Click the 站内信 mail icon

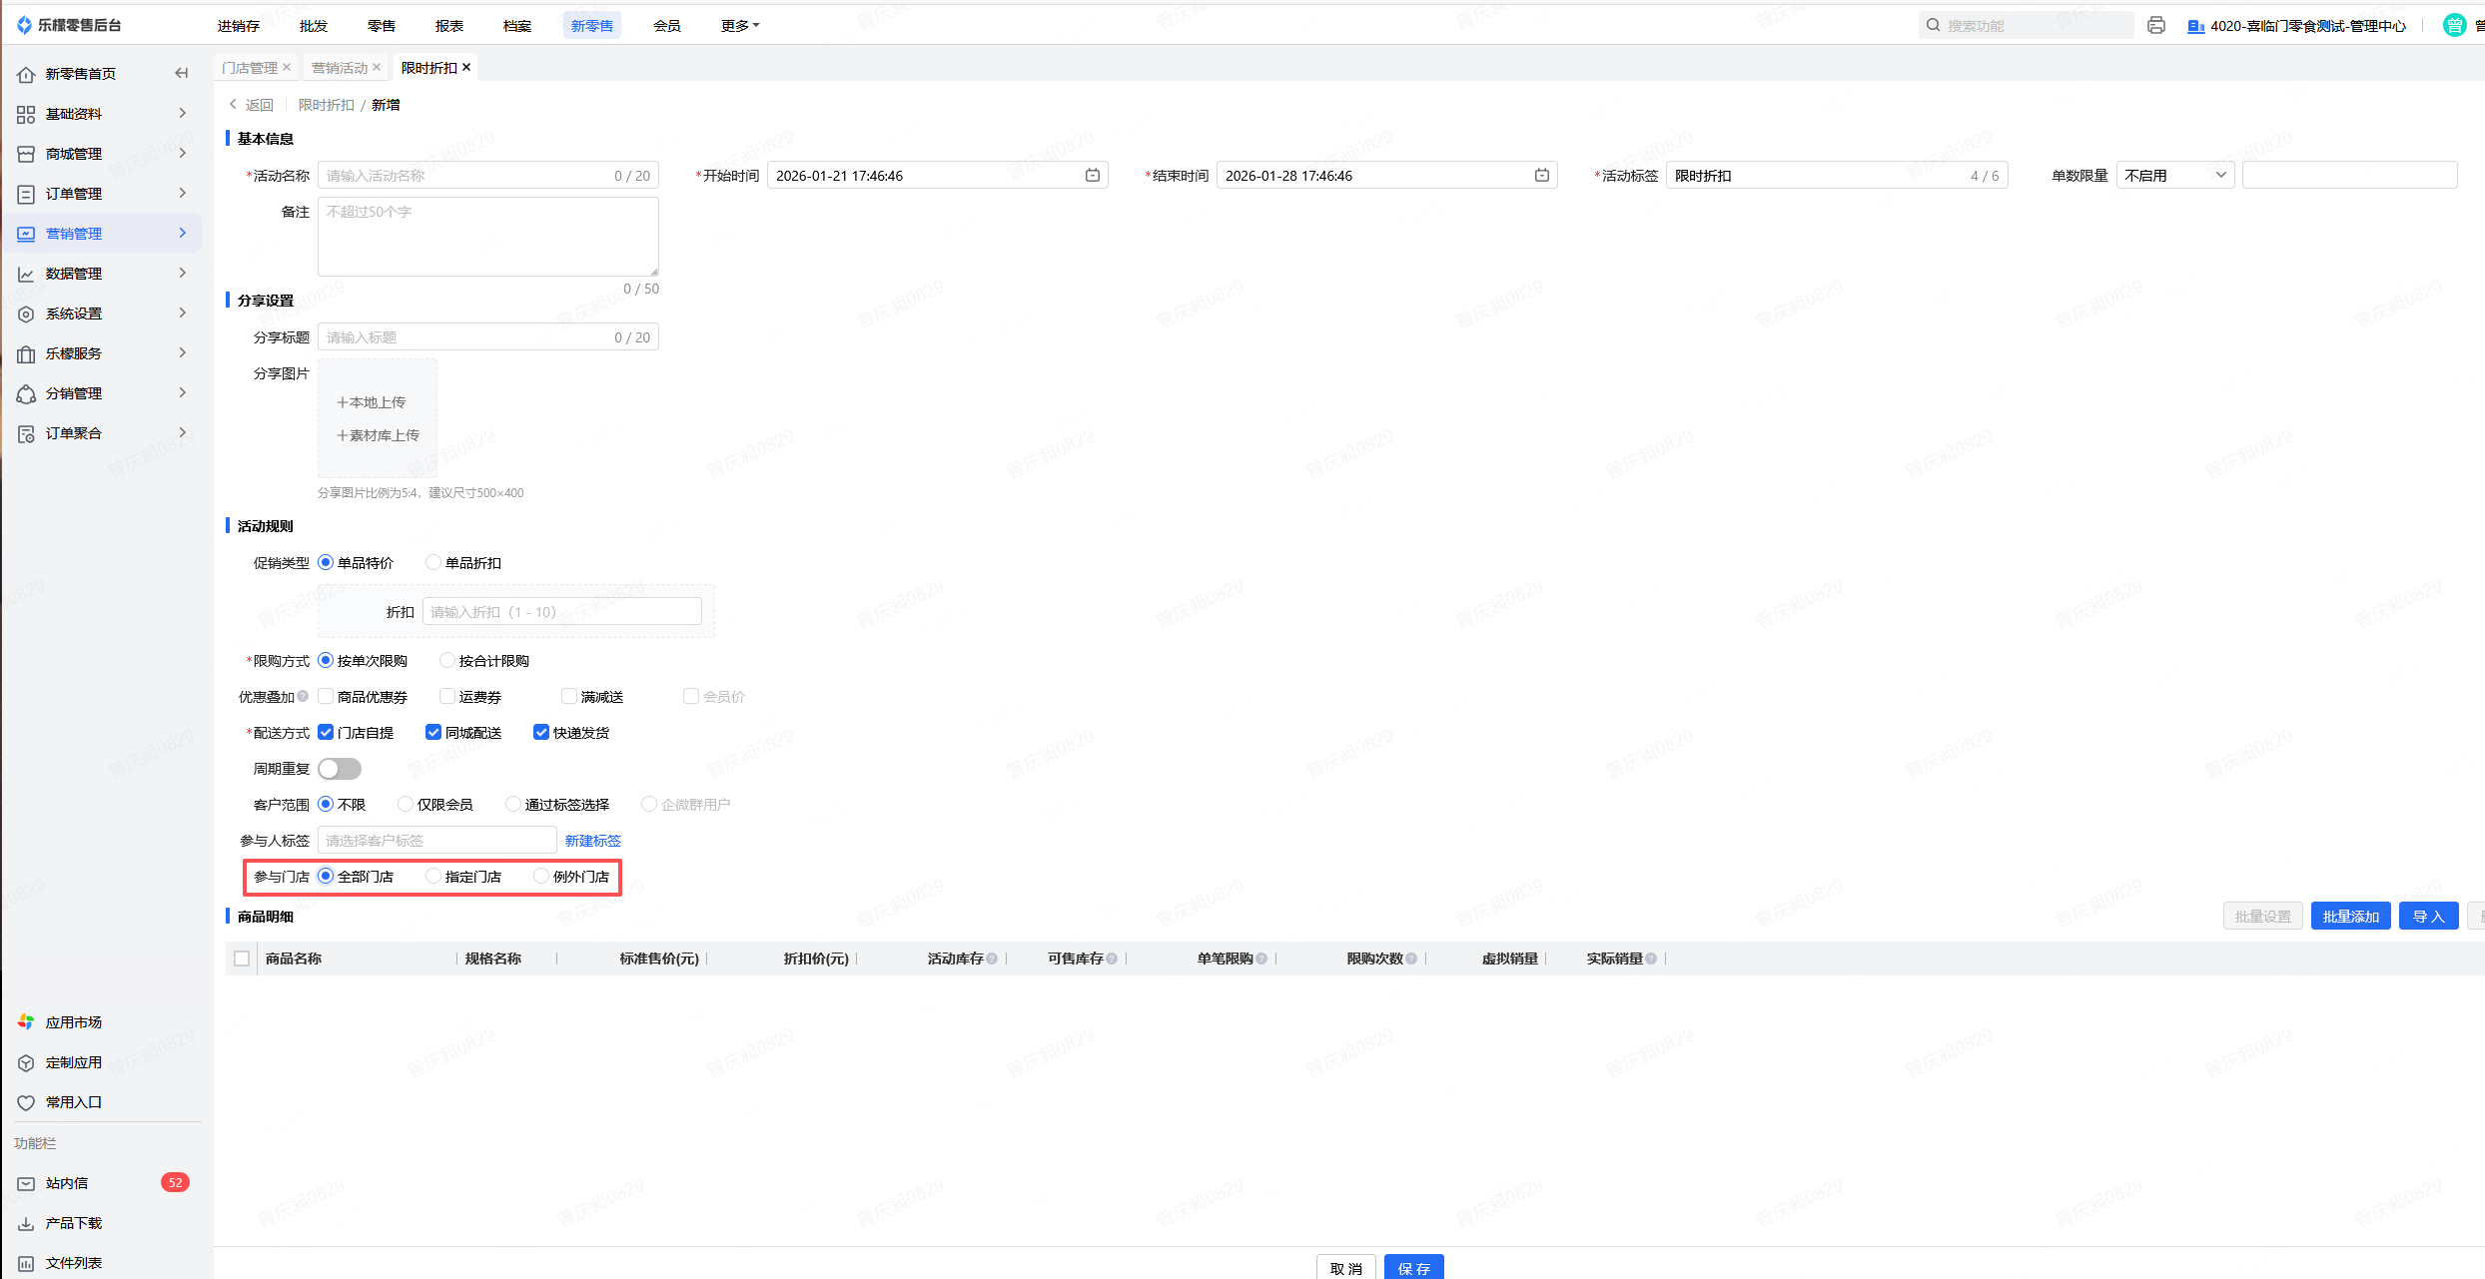(26, 1183)
